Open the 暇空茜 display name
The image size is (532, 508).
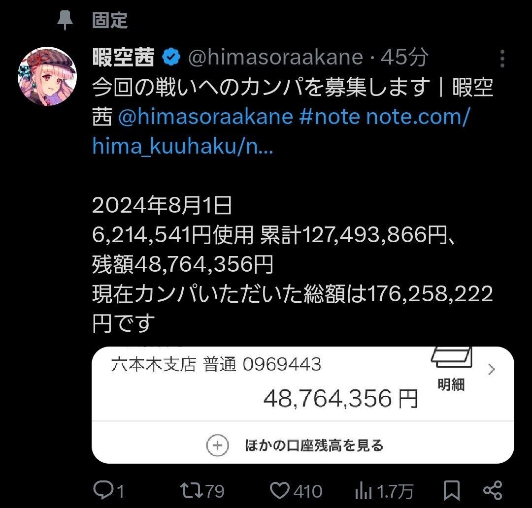click(123, 57)
